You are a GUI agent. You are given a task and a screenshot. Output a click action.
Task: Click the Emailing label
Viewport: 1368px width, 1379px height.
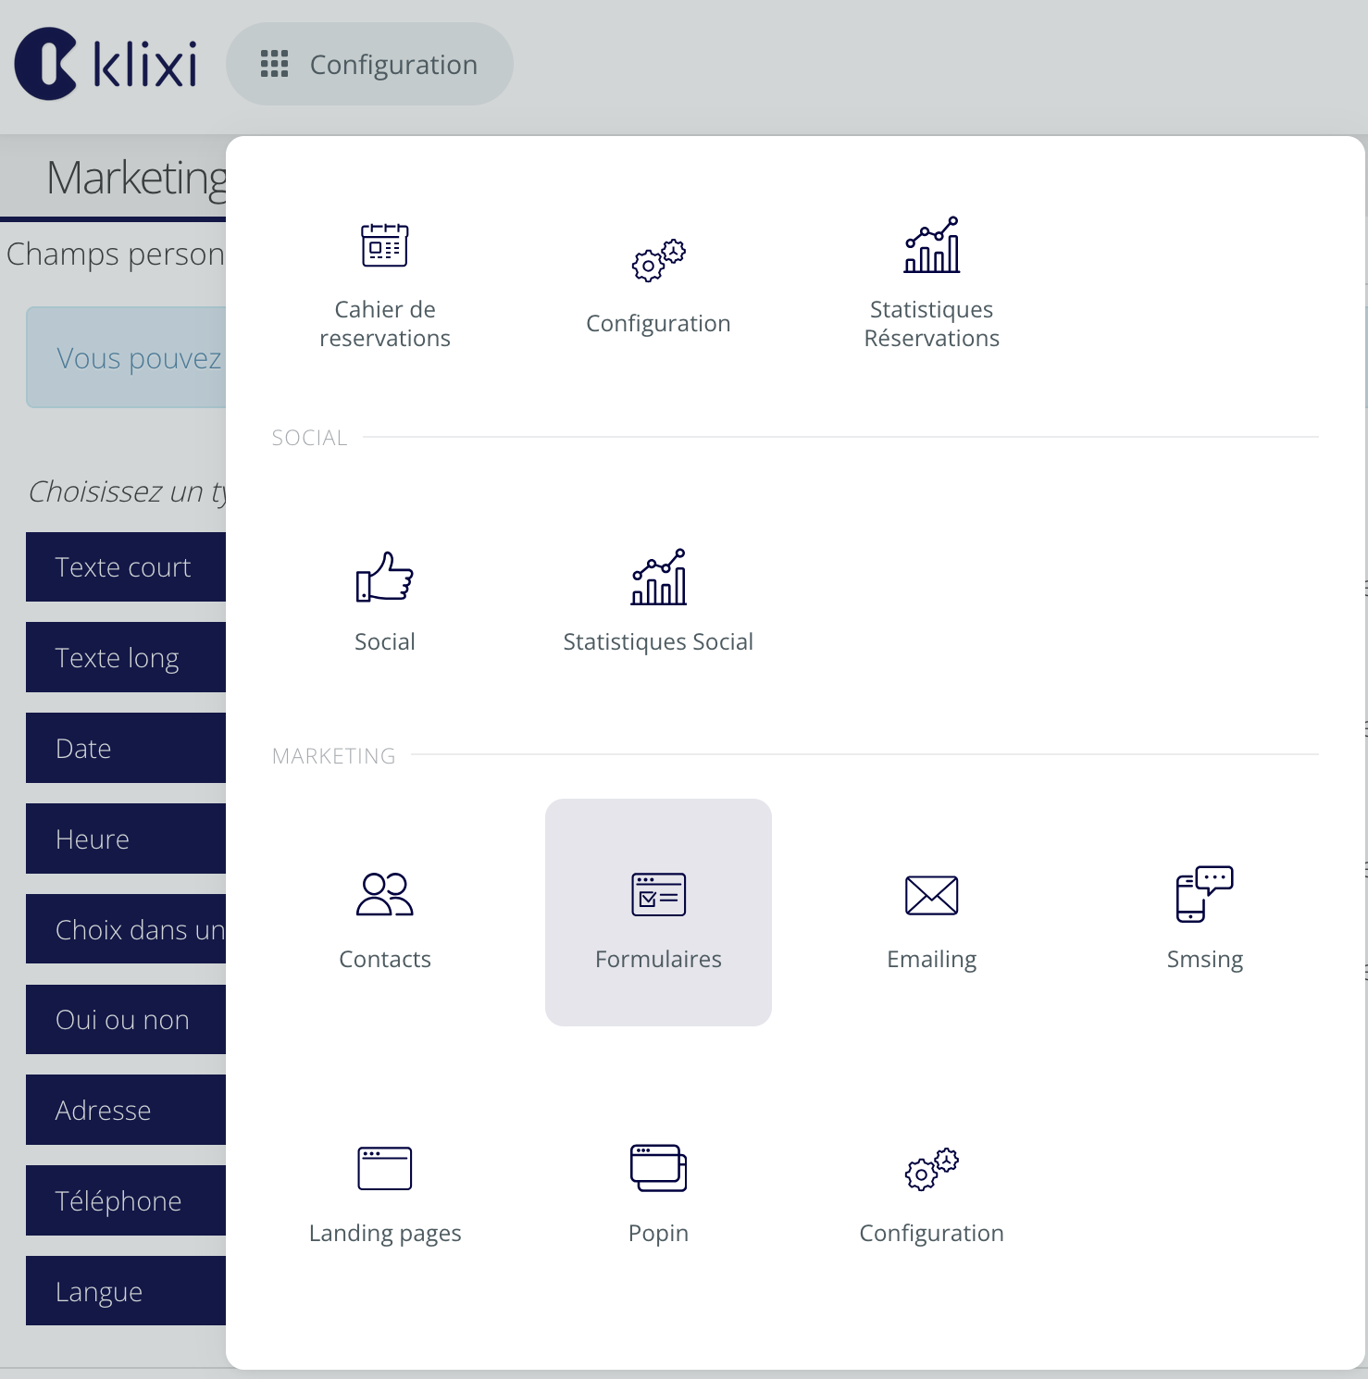(x=932, y=960)
